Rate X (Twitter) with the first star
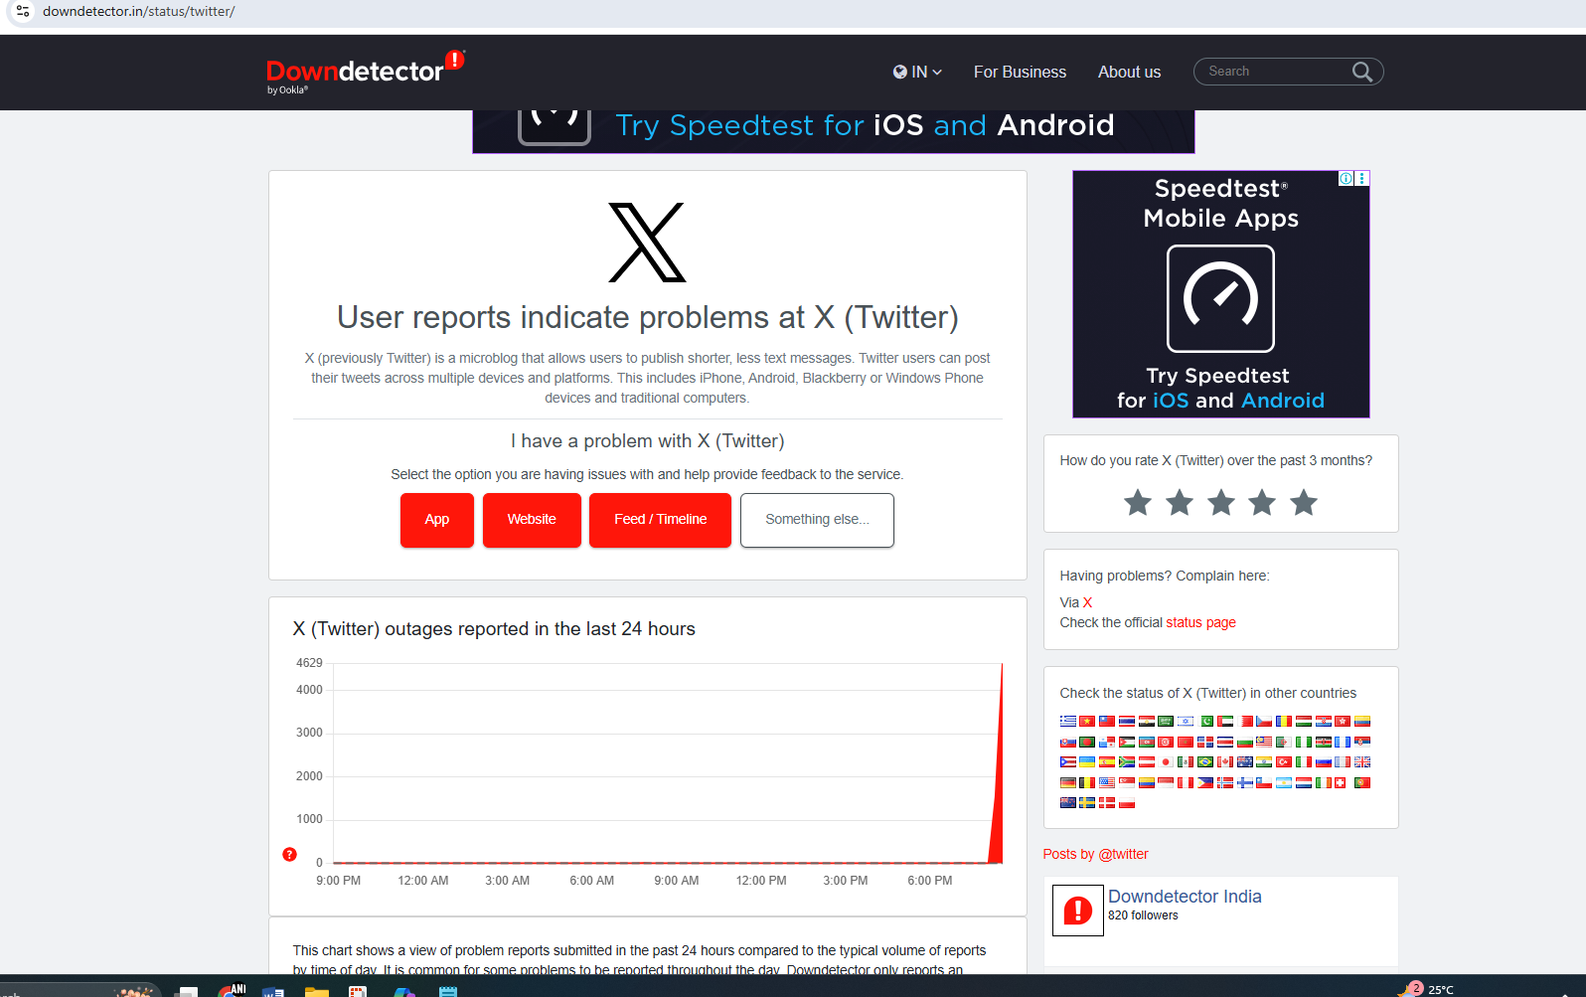Screen dimensions: 1586x997 1138,503
